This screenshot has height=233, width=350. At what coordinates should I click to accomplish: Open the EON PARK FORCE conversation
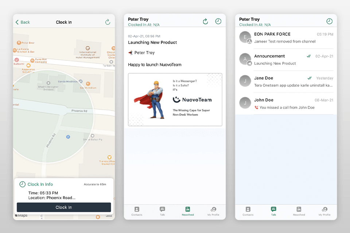coord(286,37)
